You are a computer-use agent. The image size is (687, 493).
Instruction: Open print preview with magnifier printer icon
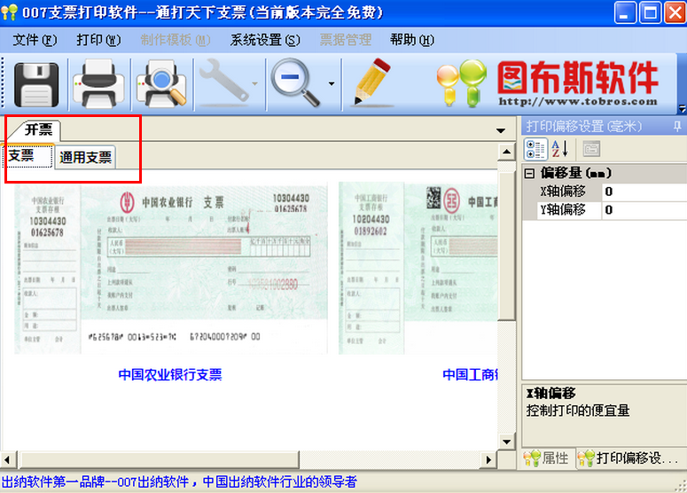click(x=161, y=84)
